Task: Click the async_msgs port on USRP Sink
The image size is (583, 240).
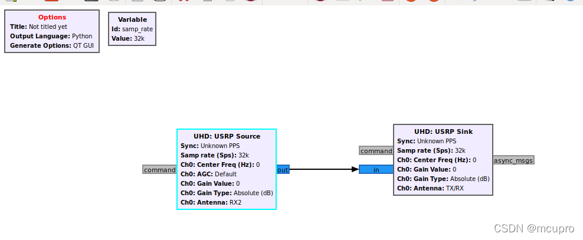Action: [x=513, y=160]
